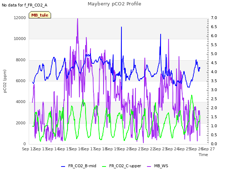Click the 3.5 right axis value
The width and height of the screenshot is (230, 173).
214,81
